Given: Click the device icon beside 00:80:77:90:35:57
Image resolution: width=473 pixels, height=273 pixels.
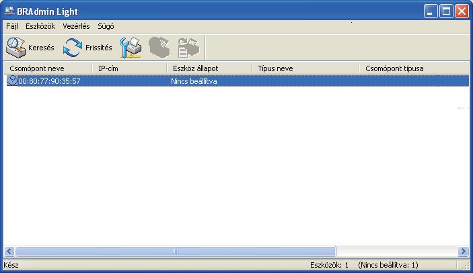Looking at the screenshot, I should coord(12,80).
